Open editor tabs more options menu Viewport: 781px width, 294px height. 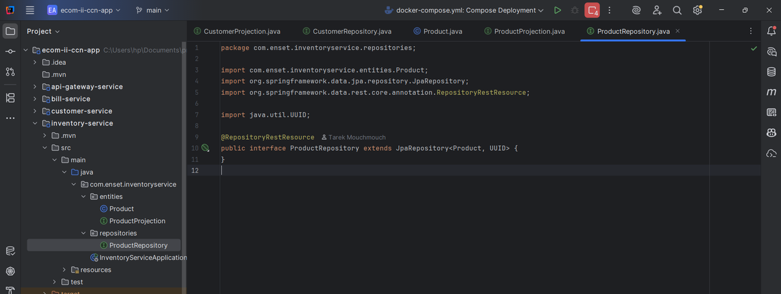pyautogui.click(x=751, y=31)
